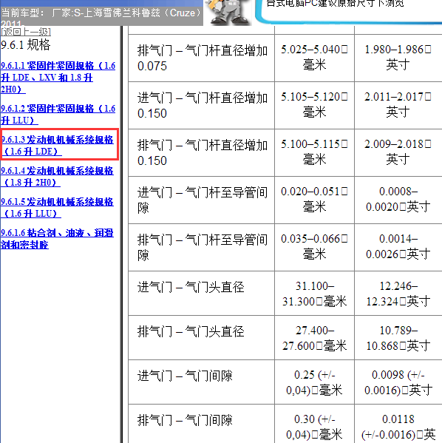Select cell 进气门–气门杆至导管间隙
Image resolution: width=442 pixels, height=443 pixels.
(201, 200)
